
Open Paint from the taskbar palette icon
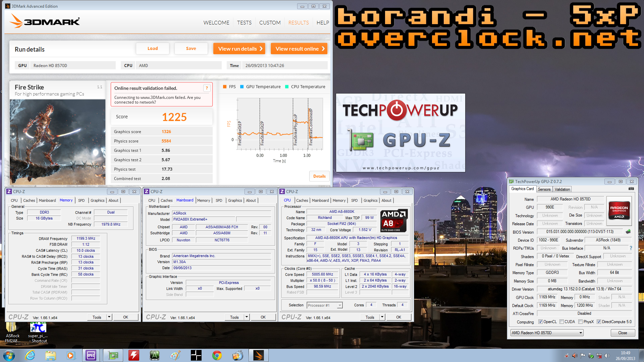(175, 355)
